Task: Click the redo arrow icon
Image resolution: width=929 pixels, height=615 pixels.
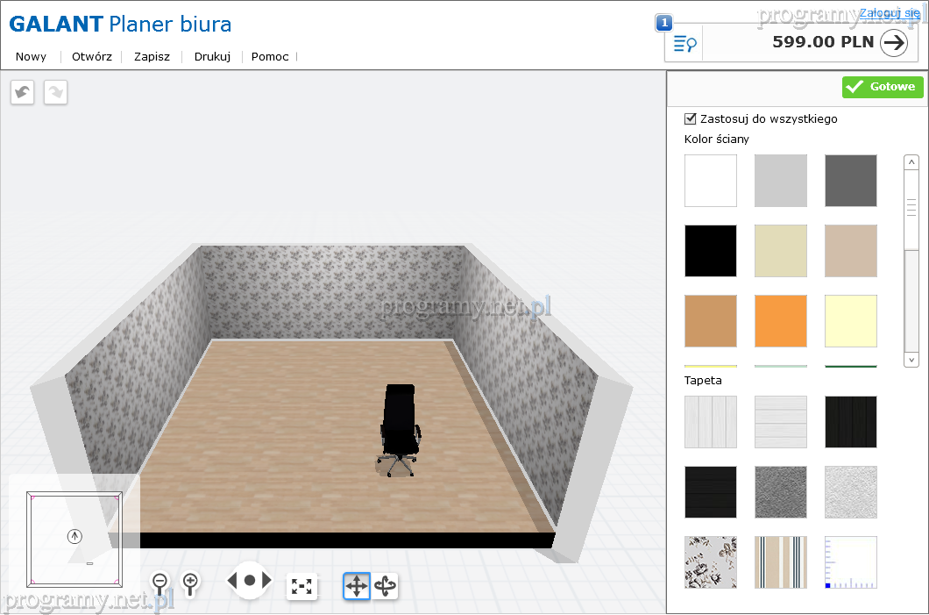Action: (x=55, y=92)
